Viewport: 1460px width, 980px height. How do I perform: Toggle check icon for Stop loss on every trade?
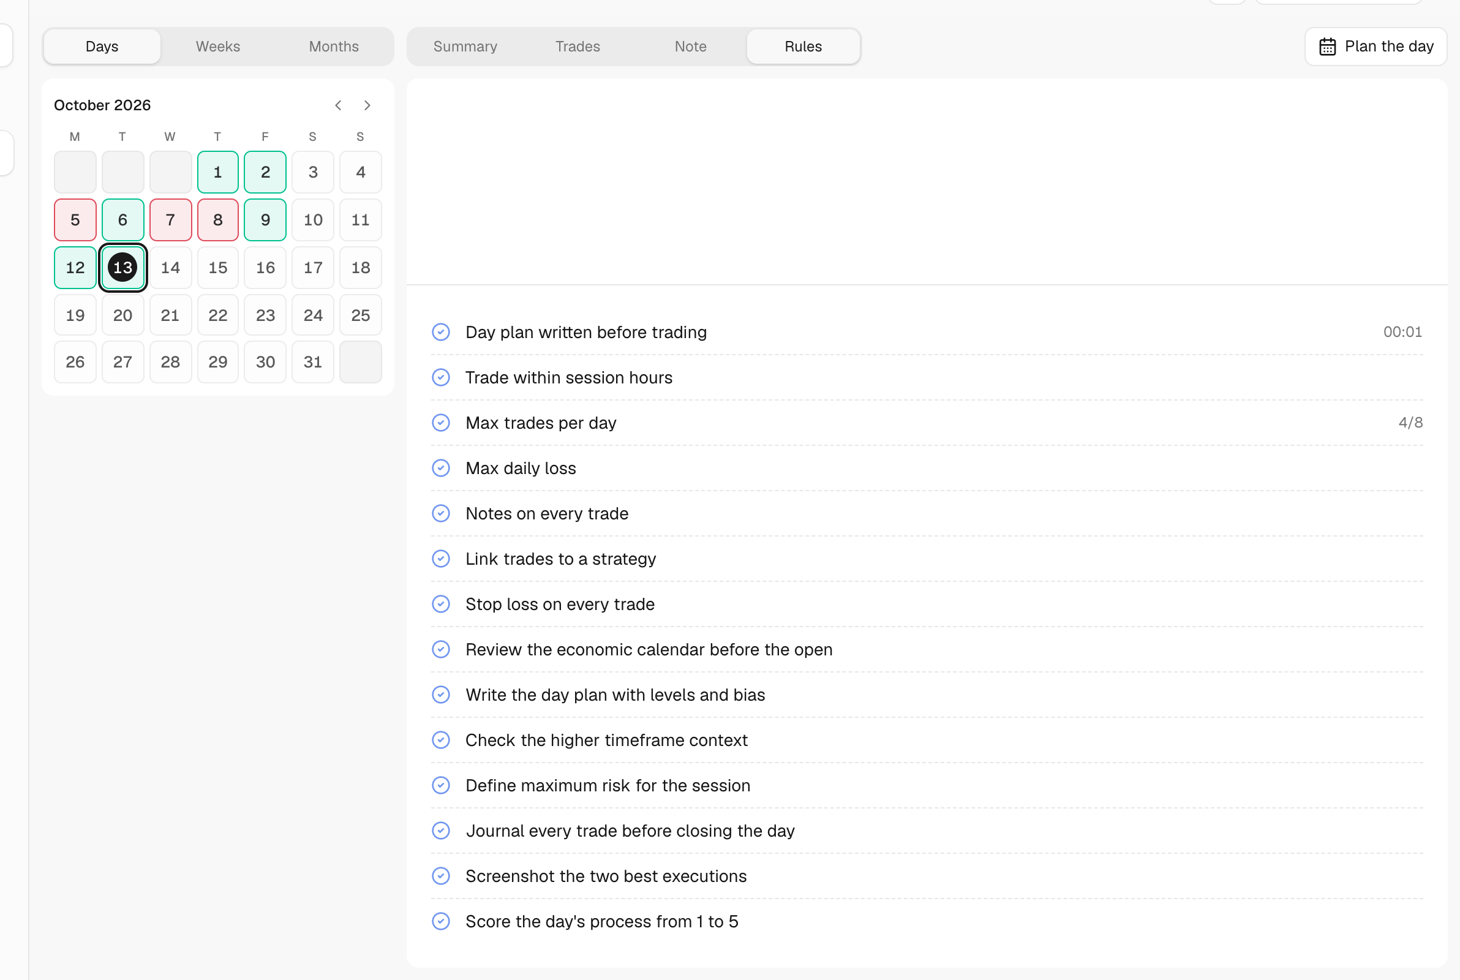tap(441, 604)
